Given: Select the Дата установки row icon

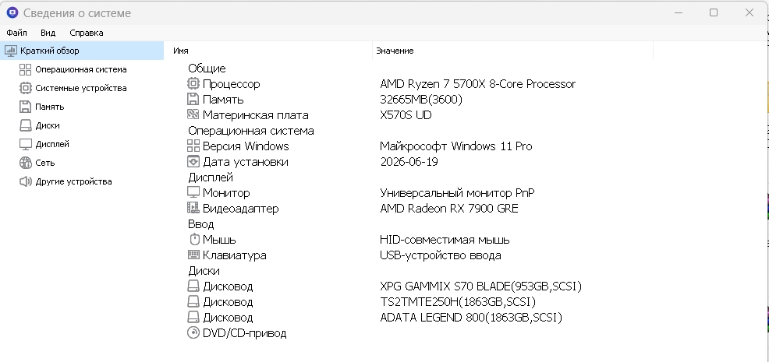Looking at the screenshot, I should (x=193, y=162).
